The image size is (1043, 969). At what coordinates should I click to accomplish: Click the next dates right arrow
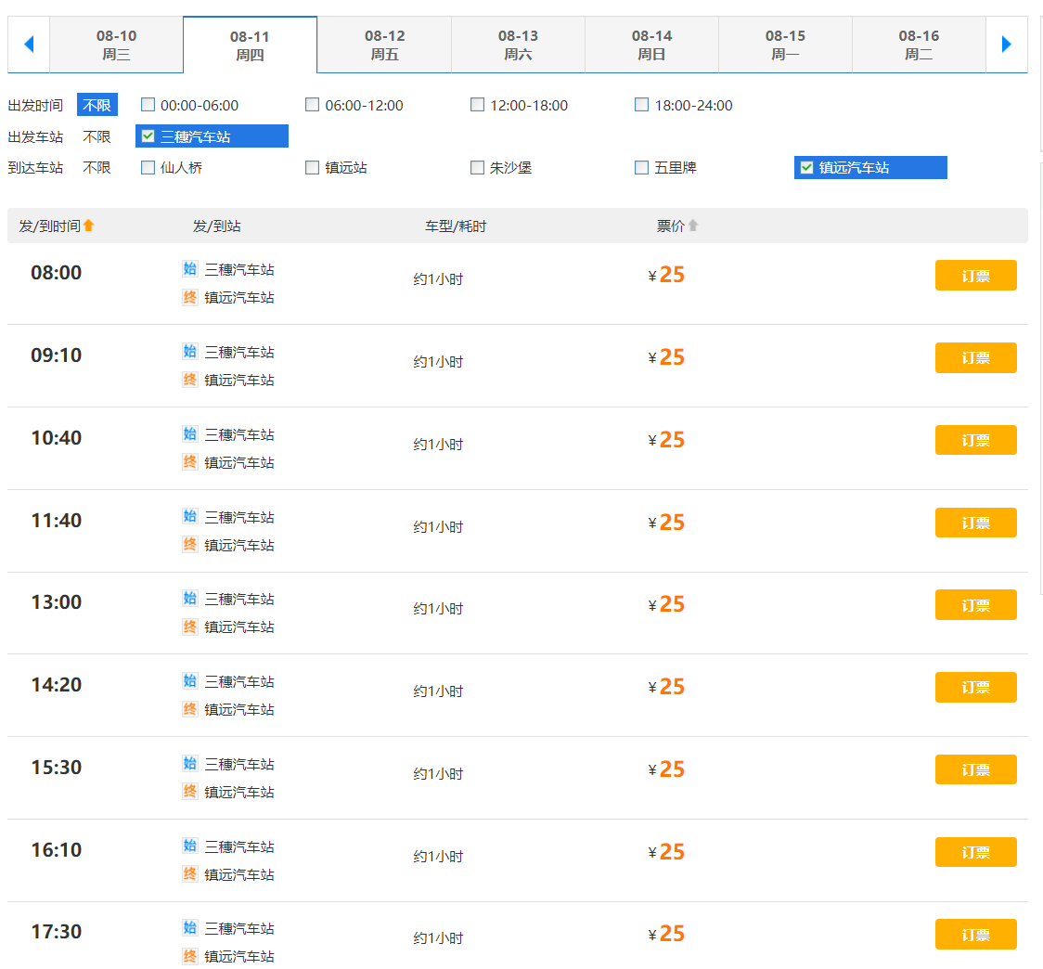pyautogui.click(x=1007, y=44)
